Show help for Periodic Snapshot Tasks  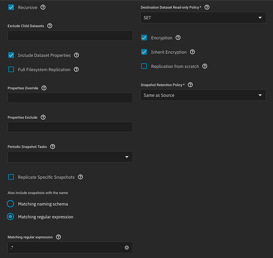coord(53,147)
